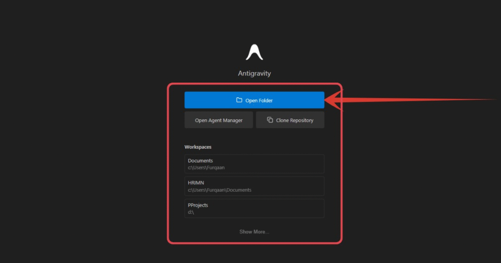501x263 pixels.
Task: Open the Documents workspace entry
Action: click(x=254, y=164)
